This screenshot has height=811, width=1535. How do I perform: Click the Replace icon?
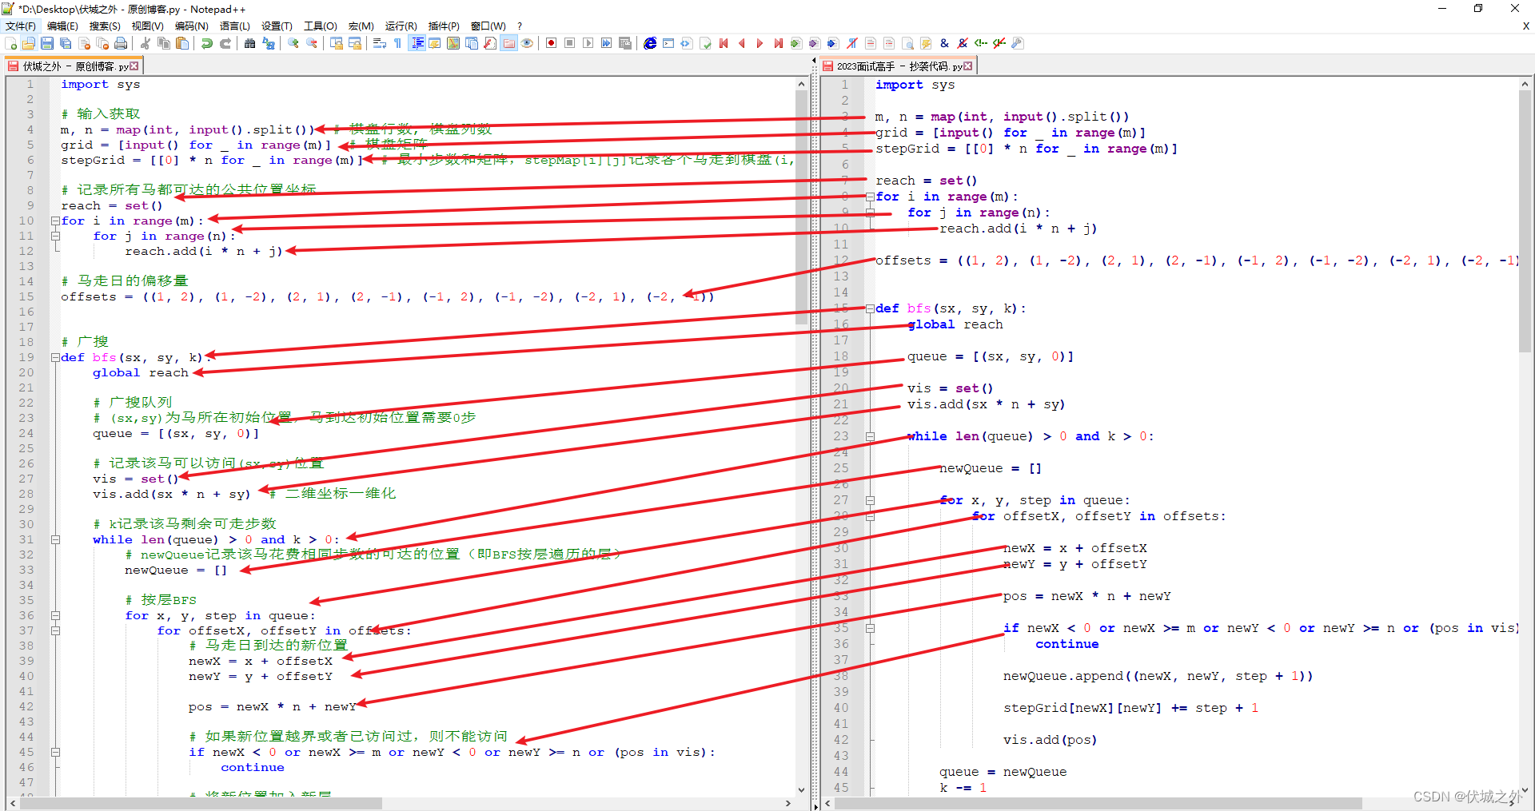click(269, 43)
